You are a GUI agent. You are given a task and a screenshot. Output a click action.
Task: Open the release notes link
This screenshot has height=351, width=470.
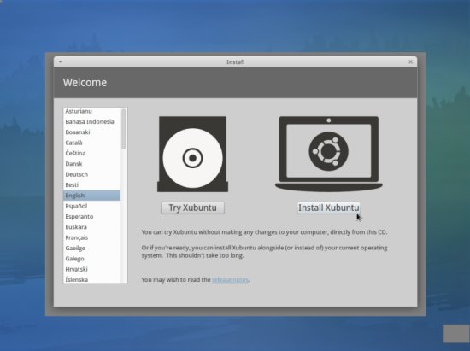pos(230,280)
